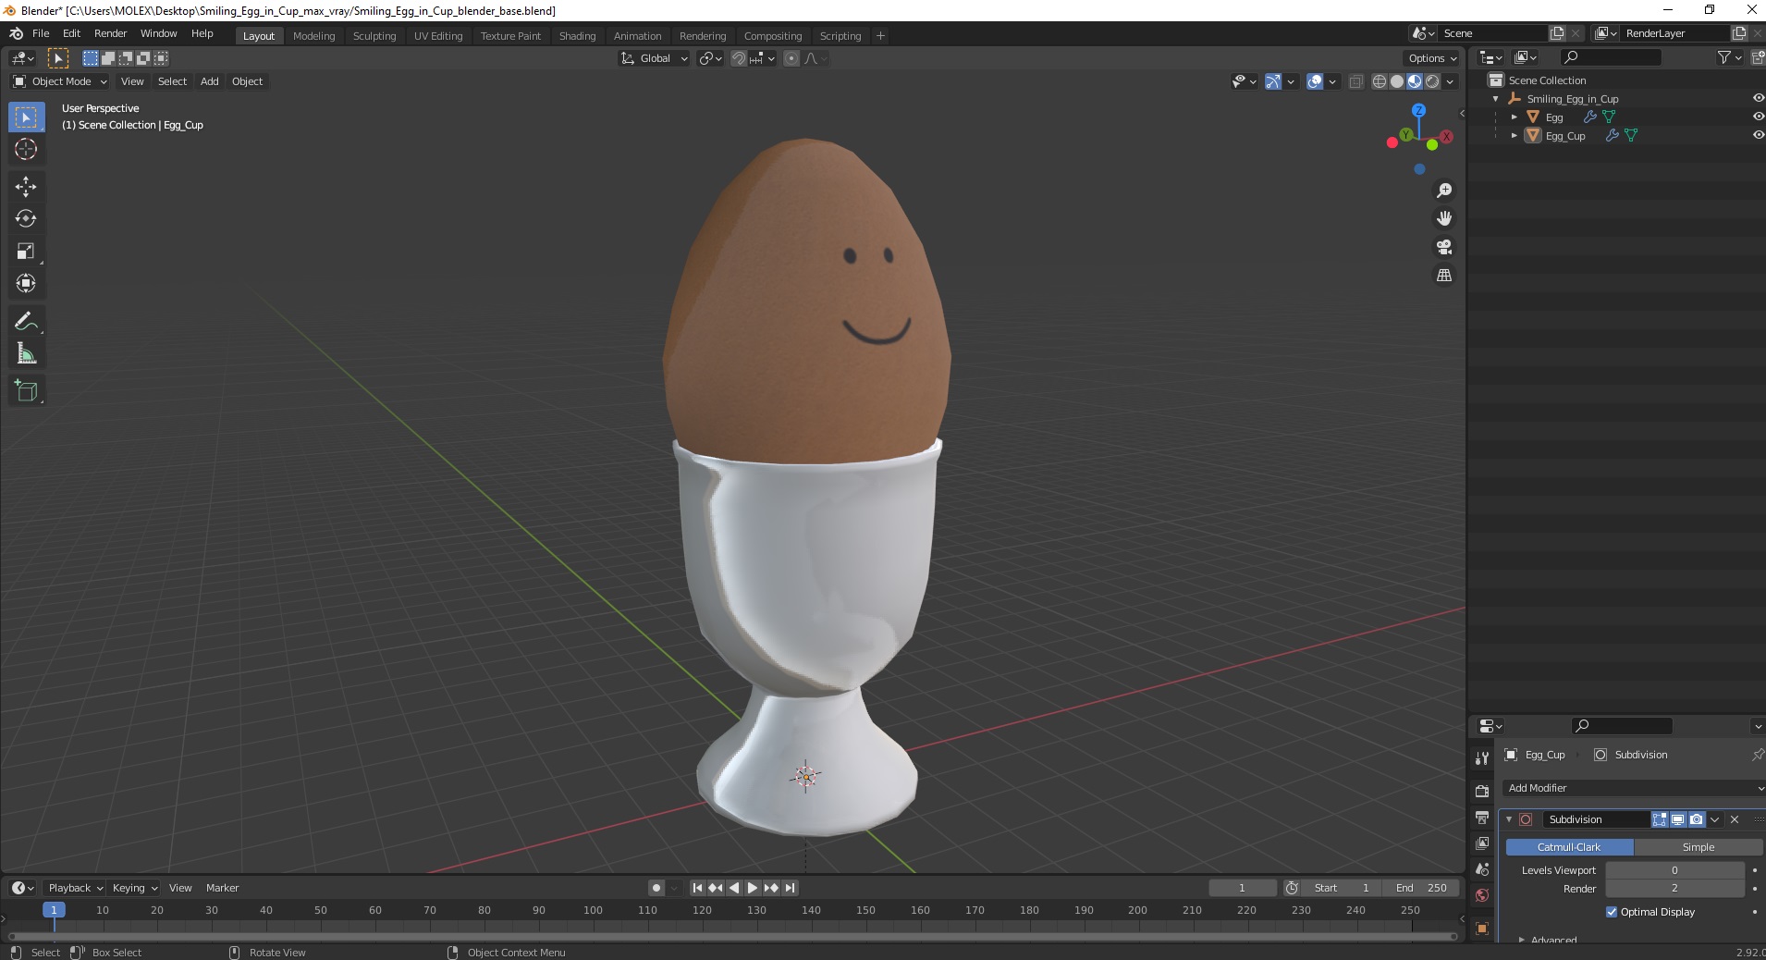The image size is (1766, 960).
Task: Open timeline Marker menu
Action: click(x=222, y=888)
